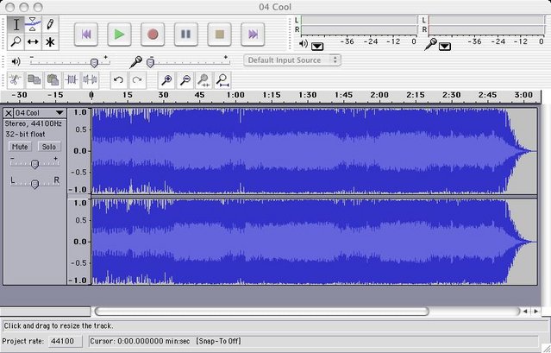This screenshot has width=551, height=353.
Task: Select the Time Shift tool
Action: [x=33, y=41]
